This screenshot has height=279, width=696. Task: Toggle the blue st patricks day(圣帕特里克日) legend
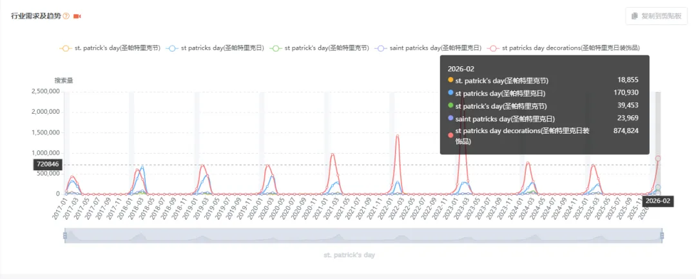[215, 48]
